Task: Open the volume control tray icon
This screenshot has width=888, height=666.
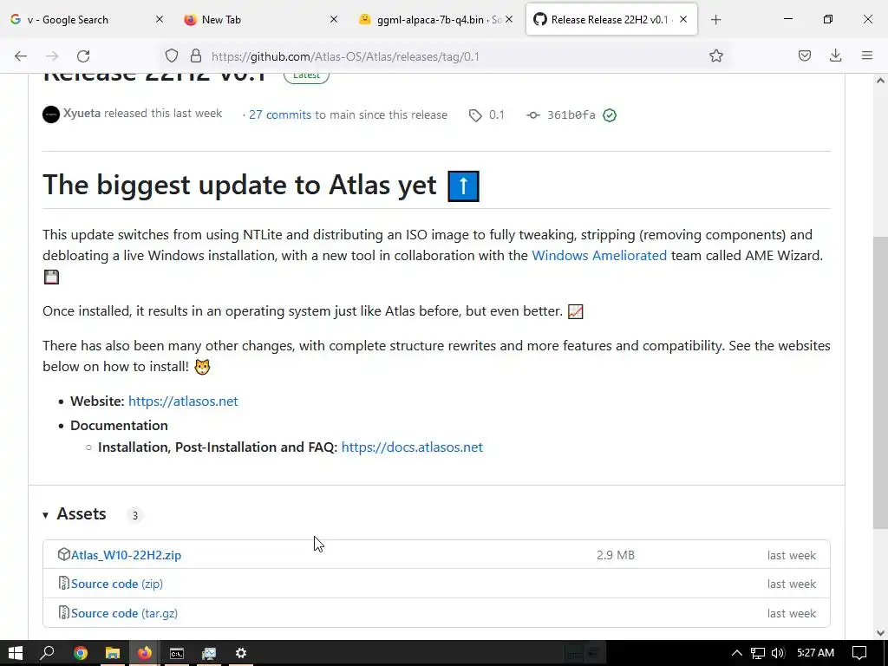Action: point(778,653)
